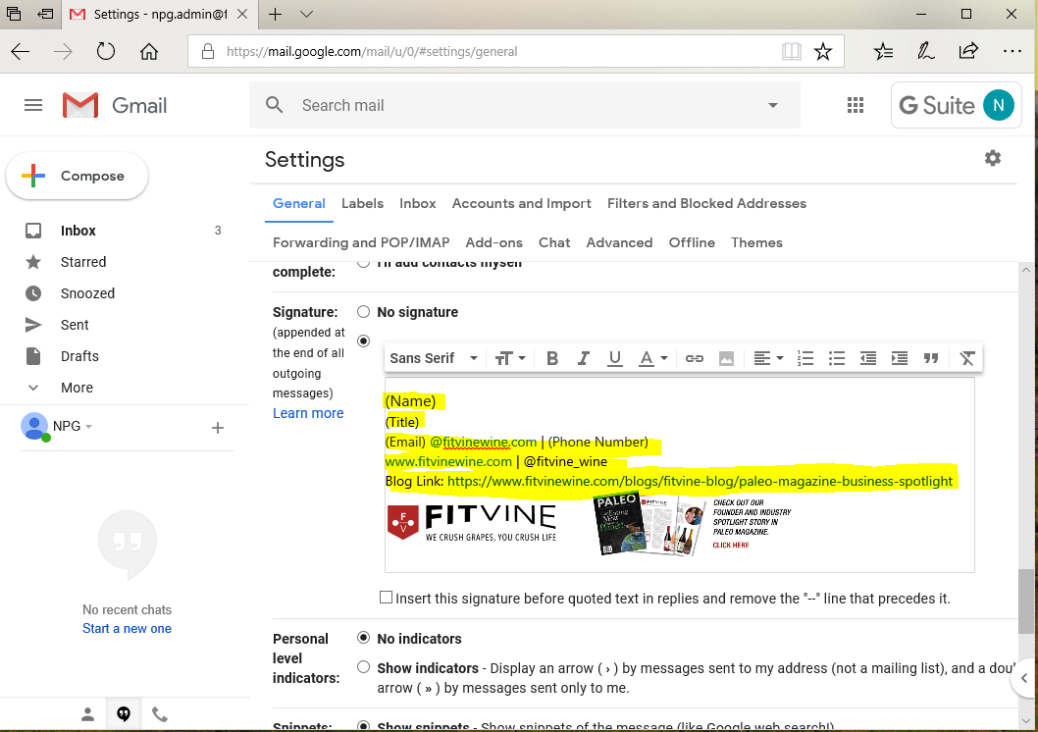The width and height of the screenshot is (1038, 732).
Task: Open Accounts and Import tab
Action: tap(522, 204)
